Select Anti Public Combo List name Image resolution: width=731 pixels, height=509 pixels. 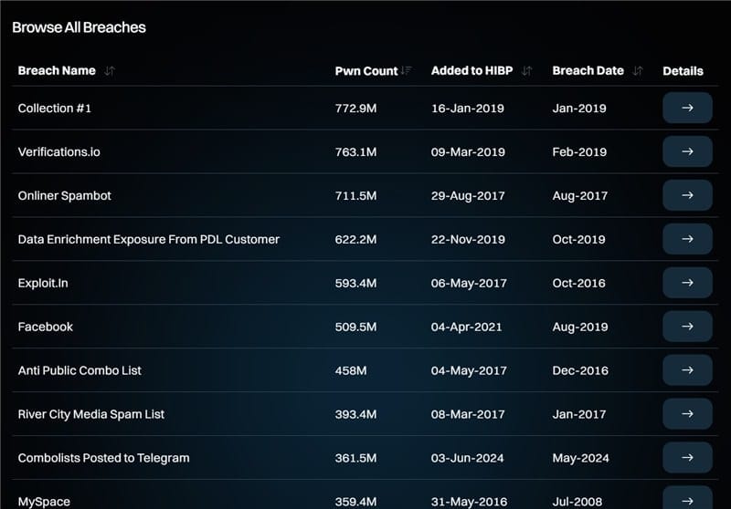coord(79,371)
